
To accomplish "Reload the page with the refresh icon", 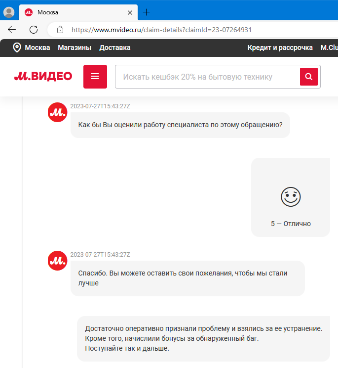I will (34, 30).
